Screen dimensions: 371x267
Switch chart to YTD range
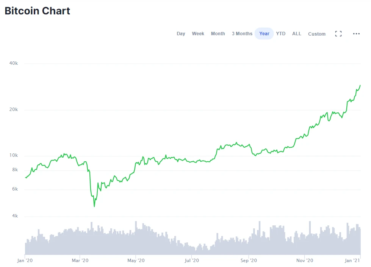tap(280, 34)
